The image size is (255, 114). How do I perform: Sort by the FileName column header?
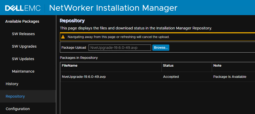[x=70, y=66]
